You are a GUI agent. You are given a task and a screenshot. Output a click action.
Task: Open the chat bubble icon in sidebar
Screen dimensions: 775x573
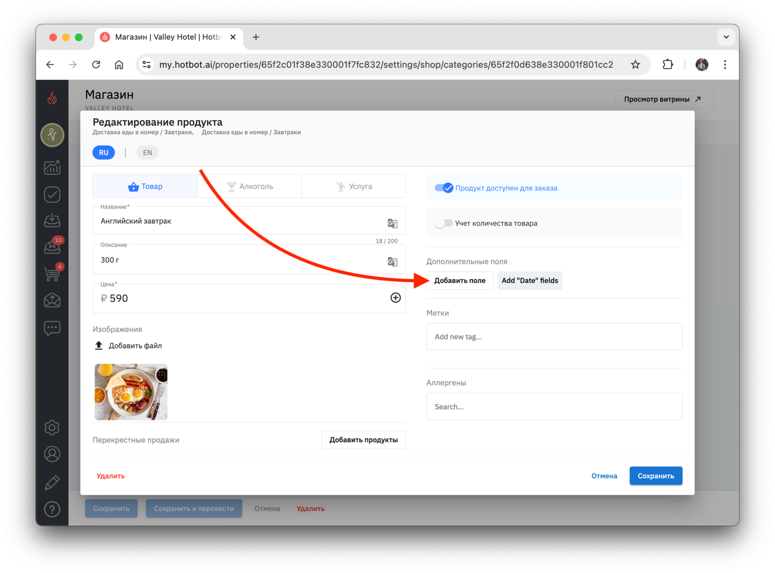[52, 328]
